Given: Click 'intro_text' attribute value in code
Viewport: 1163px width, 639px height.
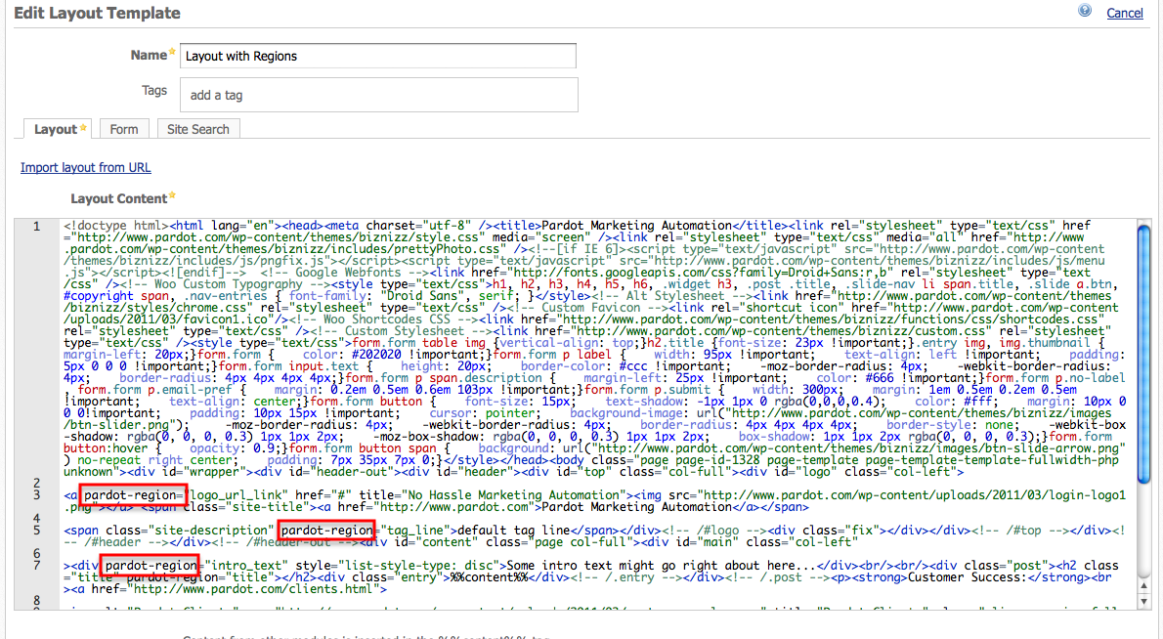Looking at the screenshot, I should [245, 566].
